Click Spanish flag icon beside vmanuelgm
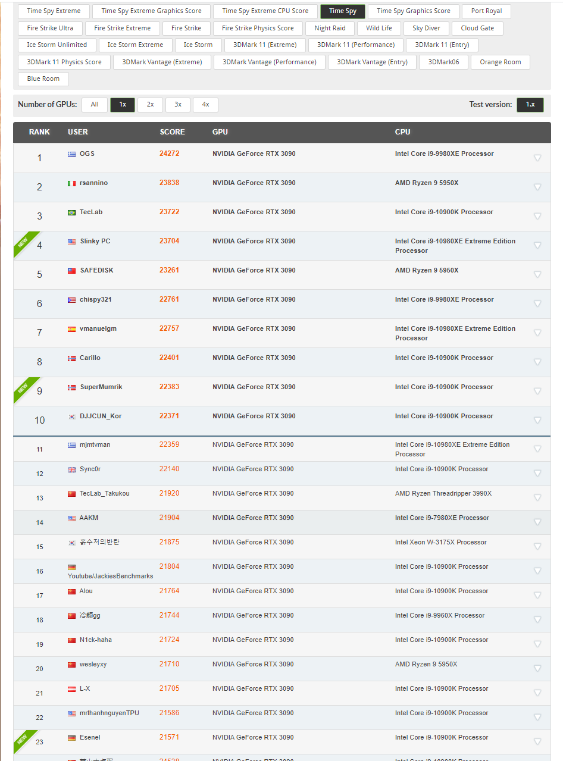This screenshot has height=761, width=563. point(71,329)
